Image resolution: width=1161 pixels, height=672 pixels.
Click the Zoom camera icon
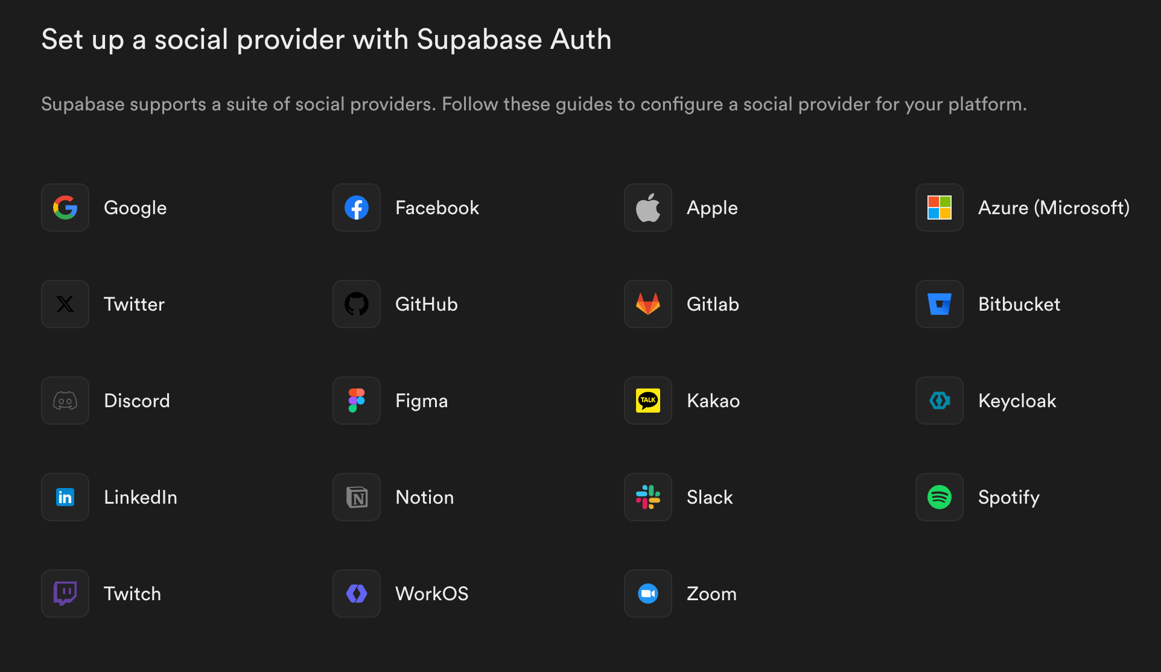[x=648, y=594]
